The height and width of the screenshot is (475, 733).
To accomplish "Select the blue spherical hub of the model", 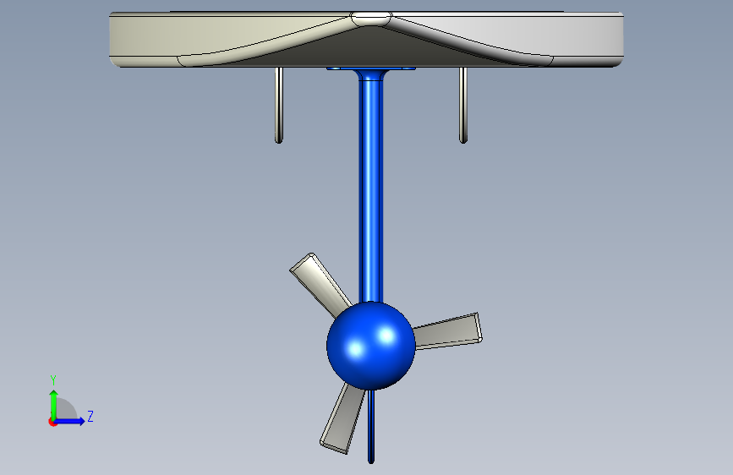I will tap(370, 346).
